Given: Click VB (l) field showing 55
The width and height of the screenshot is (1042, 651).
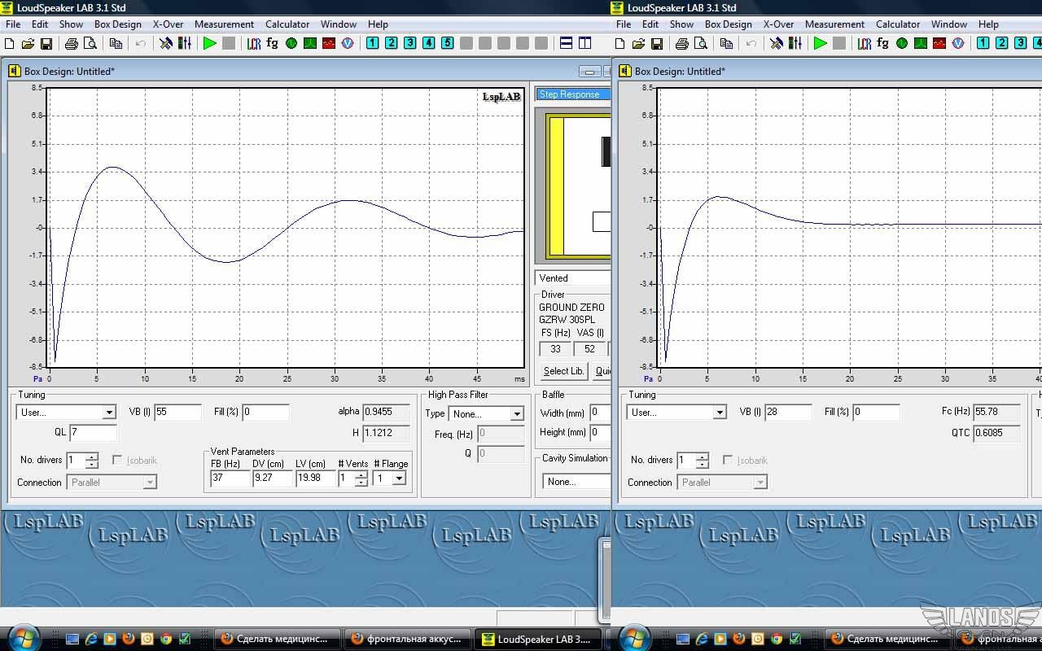Looking at the screenshot, I should tap(177, 413).
